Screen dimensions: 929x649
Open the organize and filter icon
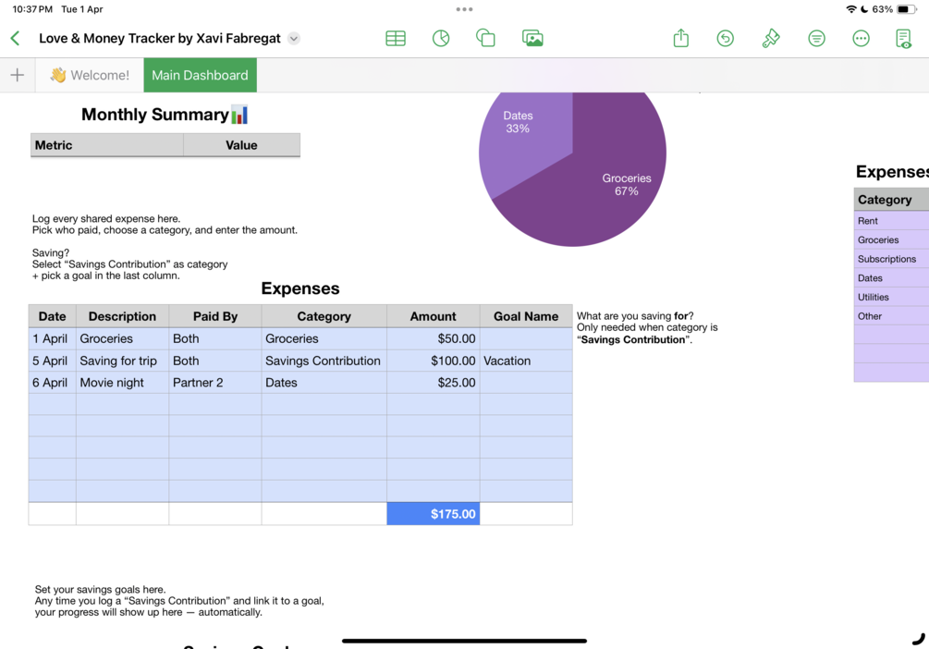click(x=816, y=39)
